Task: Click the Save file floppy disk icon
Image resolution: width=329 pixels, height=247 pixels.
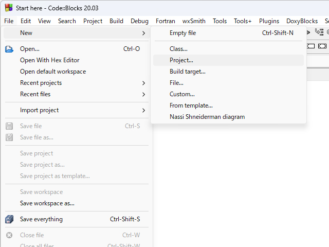Action: 9,126
